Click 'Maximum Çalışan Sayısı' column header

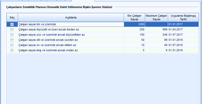coord(156,17)
